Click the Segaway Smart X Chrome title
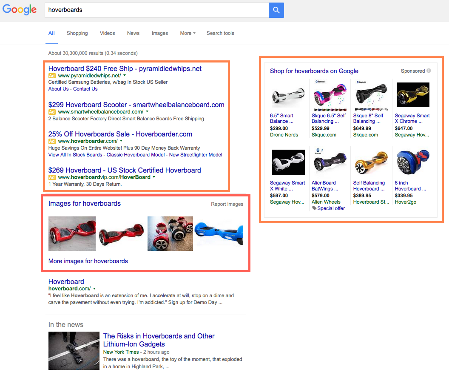This screenshot has height=375, width=449. click(x=412, y=118)
